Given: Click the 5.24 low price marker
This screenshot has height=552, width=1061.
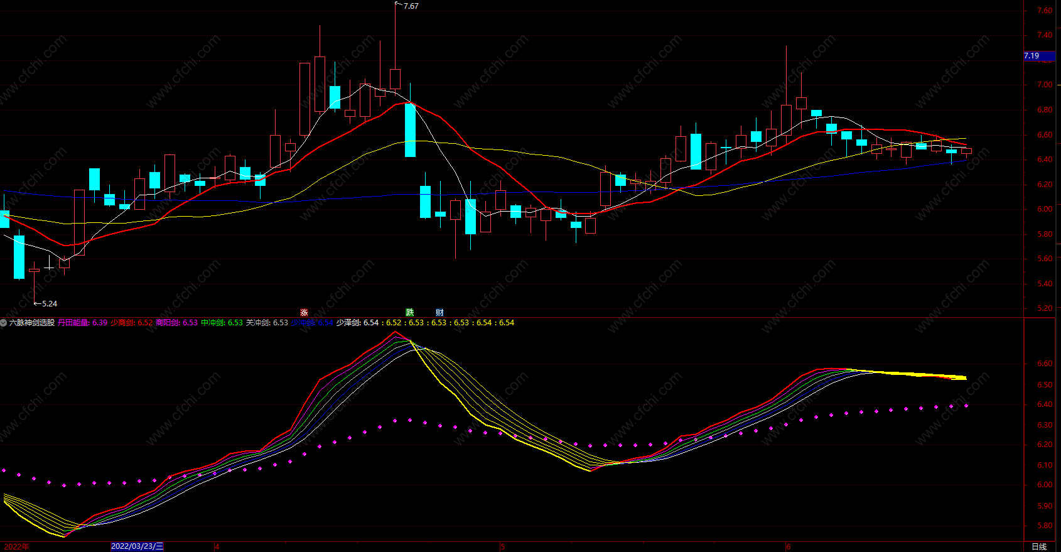Looking at the screenshot, I should point(49,304).
